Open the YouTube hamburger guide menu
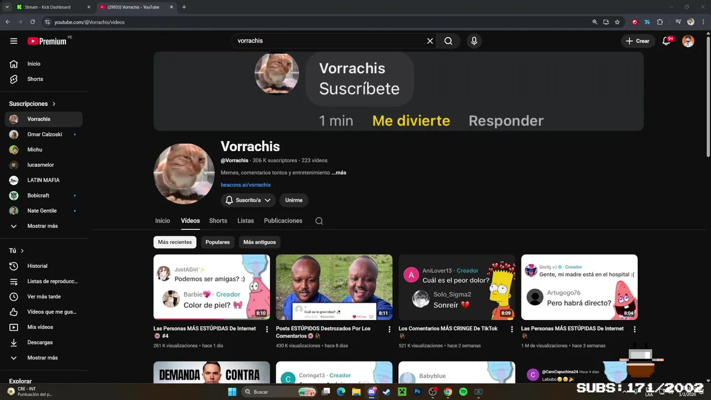The image size is (711, 400). [14, 41]
